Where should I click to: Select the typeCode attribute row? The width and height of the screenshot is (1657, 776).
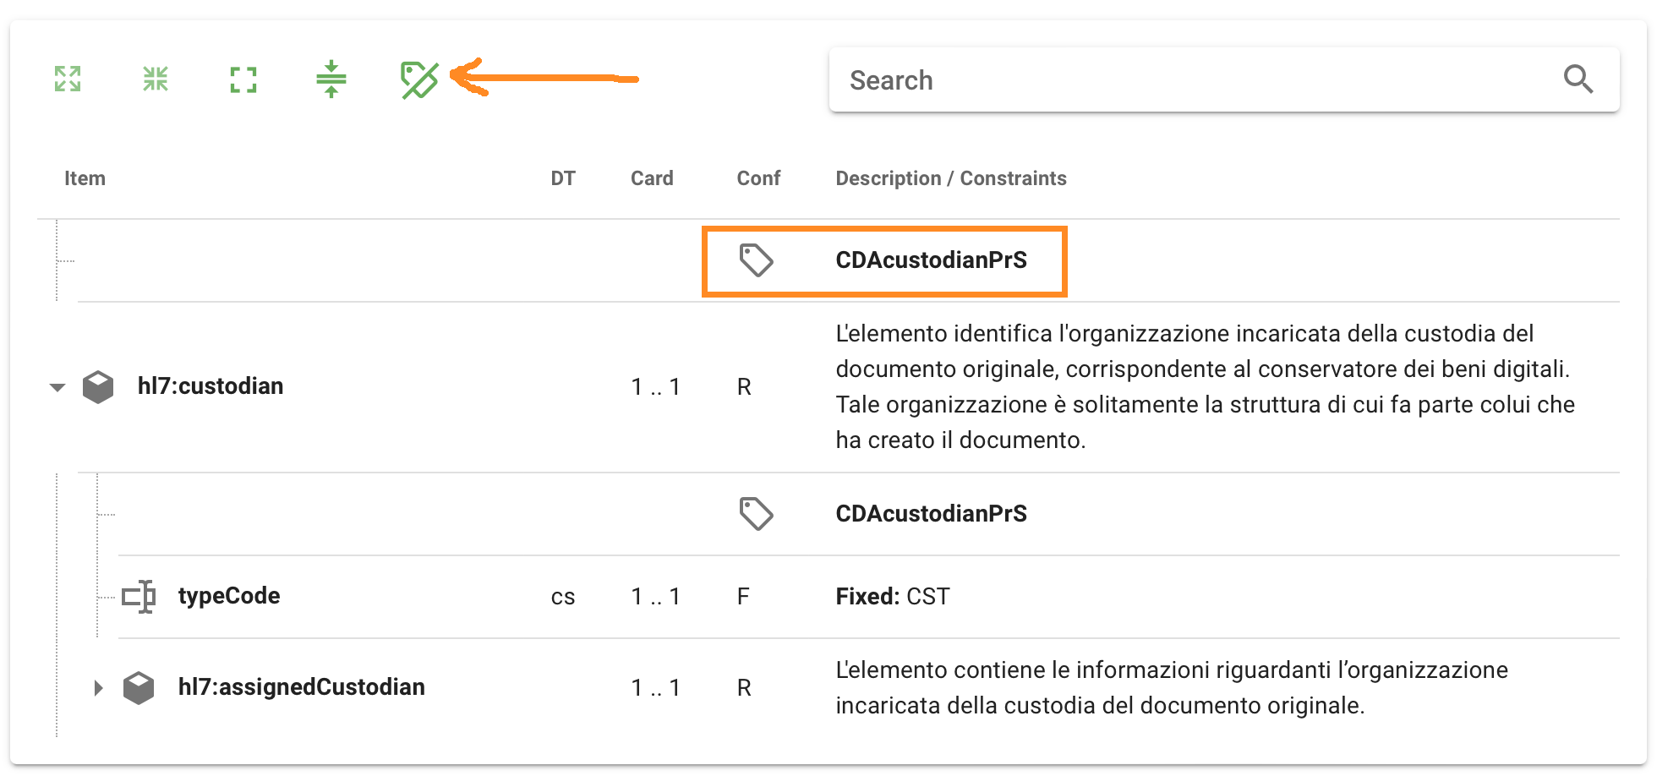click(x=229, y=596)
